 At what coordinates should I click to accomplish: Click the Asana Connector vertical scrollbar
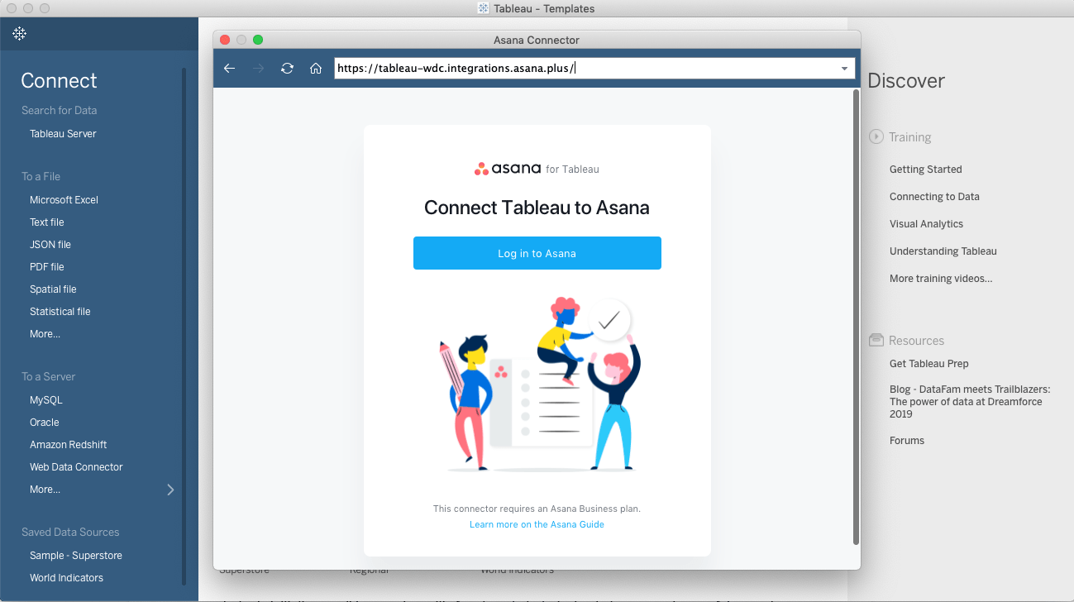[856, 317]
